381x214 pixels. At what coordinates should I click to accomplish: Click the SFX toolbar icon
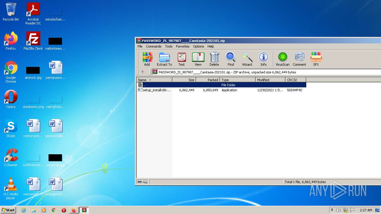tap(316, 59)
